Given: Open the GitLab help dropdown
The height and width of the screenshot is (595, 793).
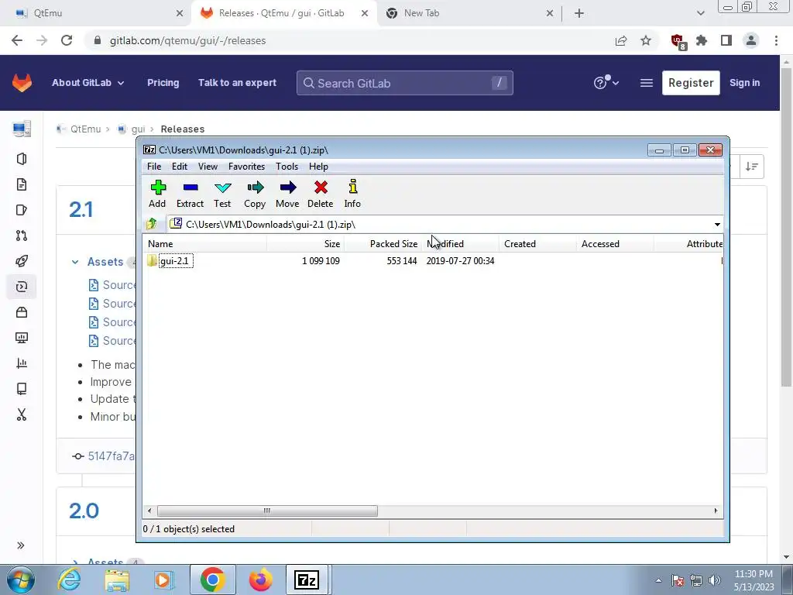Looking at the screenshot, I should 606,82.
